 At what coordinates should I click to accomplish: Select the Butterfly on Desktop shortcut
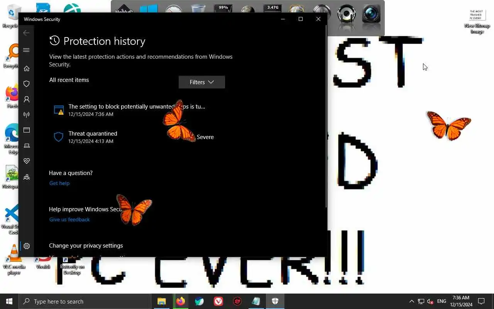click(72, 266)
